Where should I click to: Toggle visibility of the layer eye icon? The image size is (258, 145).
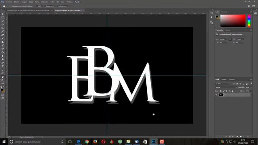pos(216,95)
